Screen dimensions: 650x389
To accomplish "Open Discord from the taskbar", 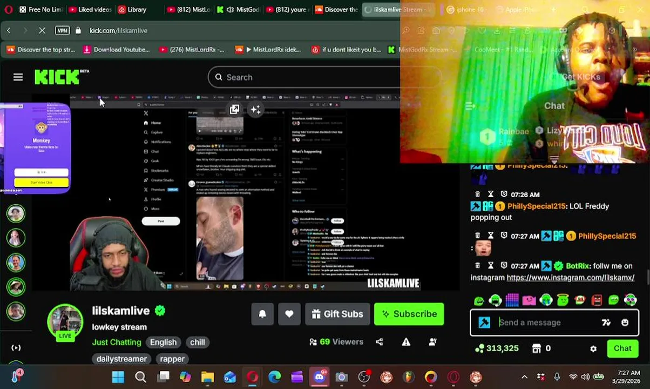I will (319, 377).
